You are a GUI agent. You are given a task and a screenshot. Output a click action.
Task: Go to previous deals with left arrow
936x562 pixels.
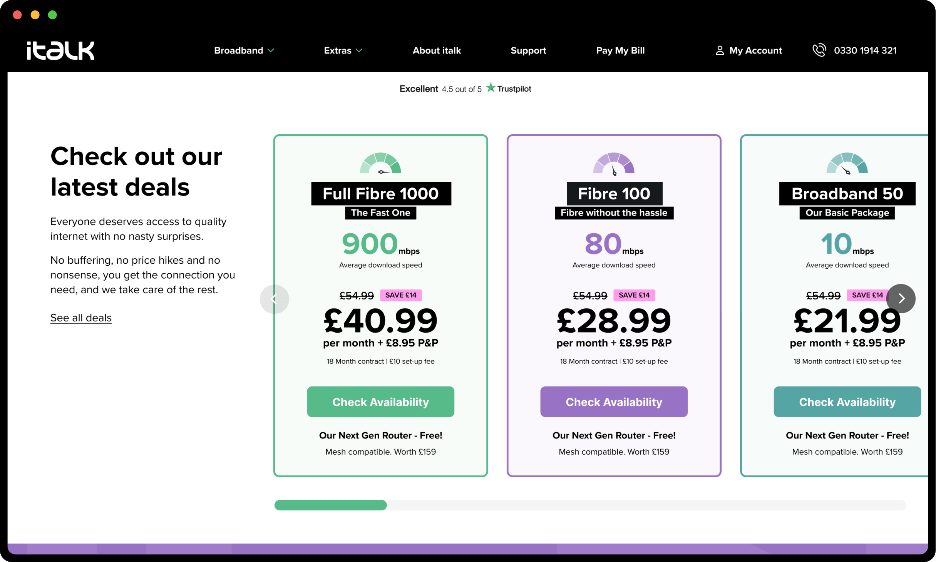[274, 299]
